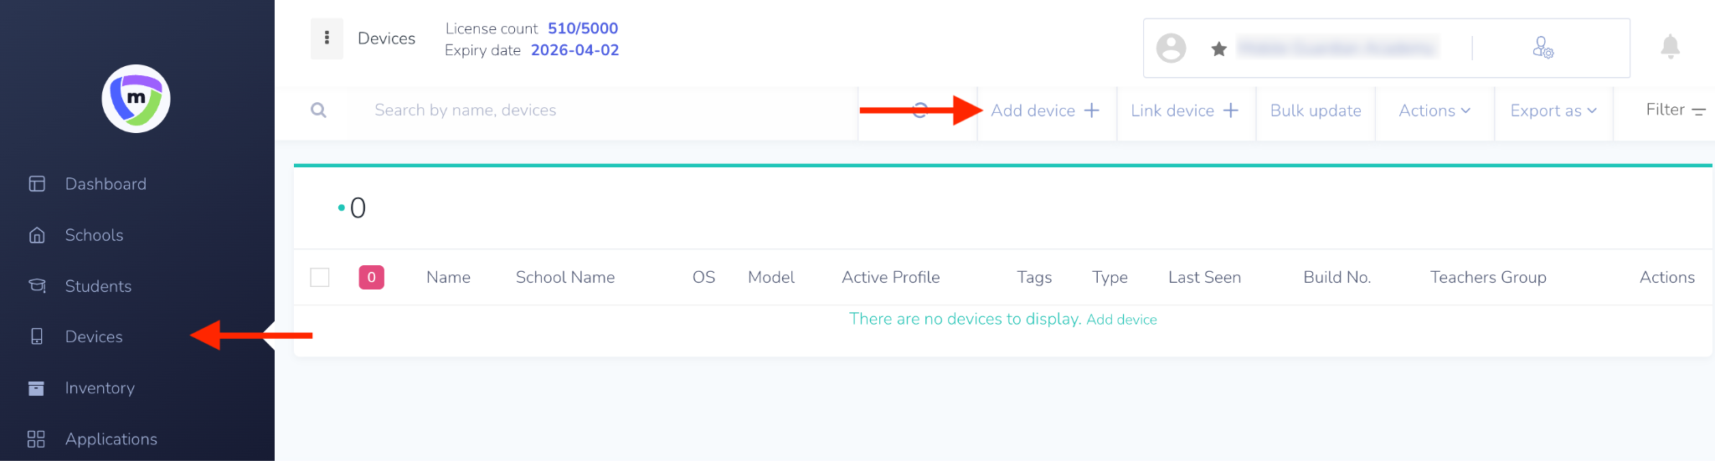Expand the Actions dropdown
The width and height of the screenshot is (1715, 461).
click(x=1434, y=110)
